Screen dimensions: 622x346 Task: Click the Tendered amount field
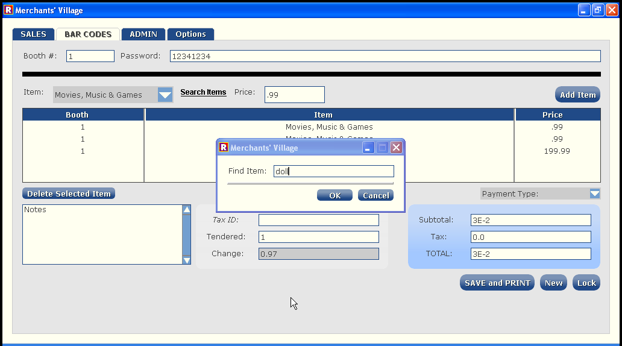tap(319, 237)
